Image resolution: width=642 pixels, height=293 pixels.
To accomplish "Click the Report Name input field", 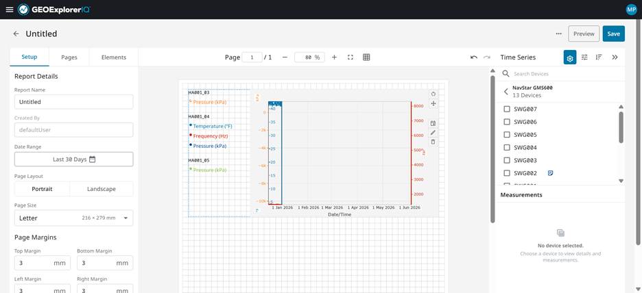I will (73, 102).
